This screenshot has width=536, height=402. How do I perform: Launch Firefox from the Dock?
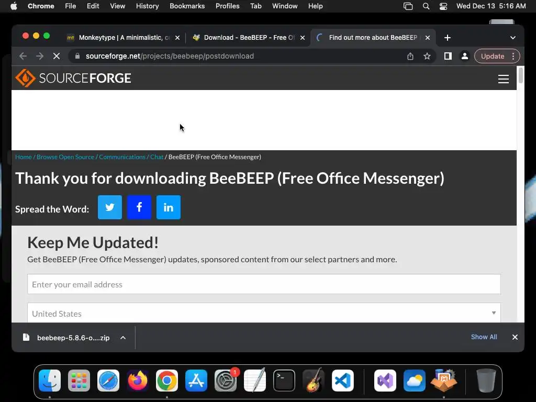[138, 381]
